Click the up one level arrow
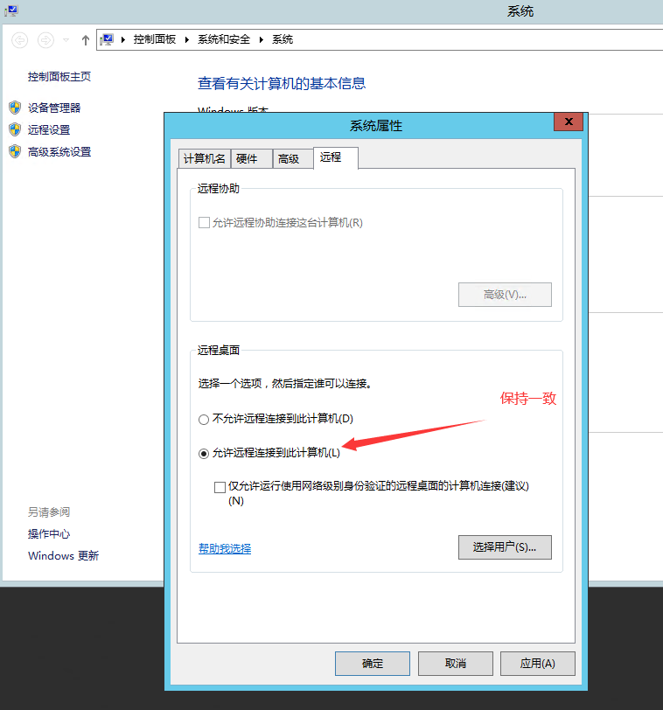The height and width of the screenshot is (710, 663). click(x=85, y=40)
